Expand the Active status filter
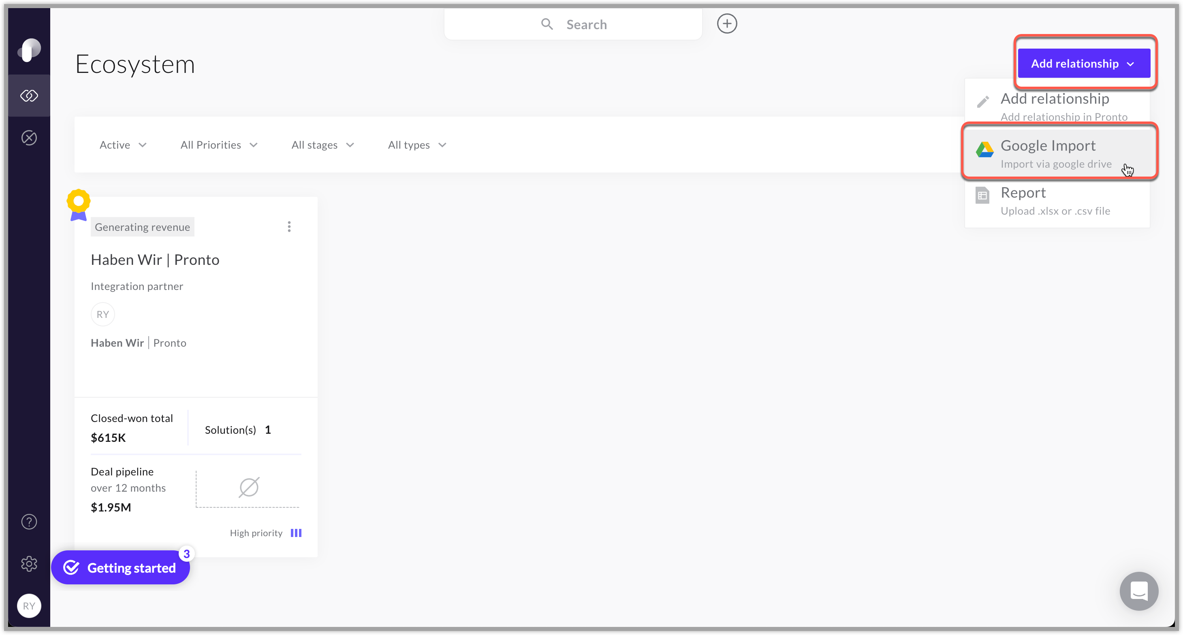The width and height of the screenshot is (1183, 635). pos(123,145)
